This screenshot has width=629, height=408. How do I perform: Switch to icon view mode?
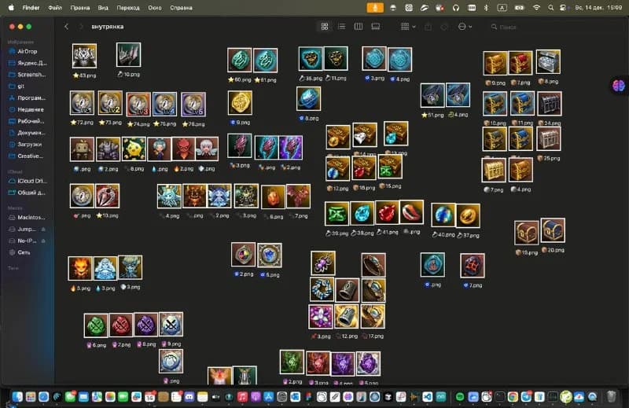coord(325,27)
